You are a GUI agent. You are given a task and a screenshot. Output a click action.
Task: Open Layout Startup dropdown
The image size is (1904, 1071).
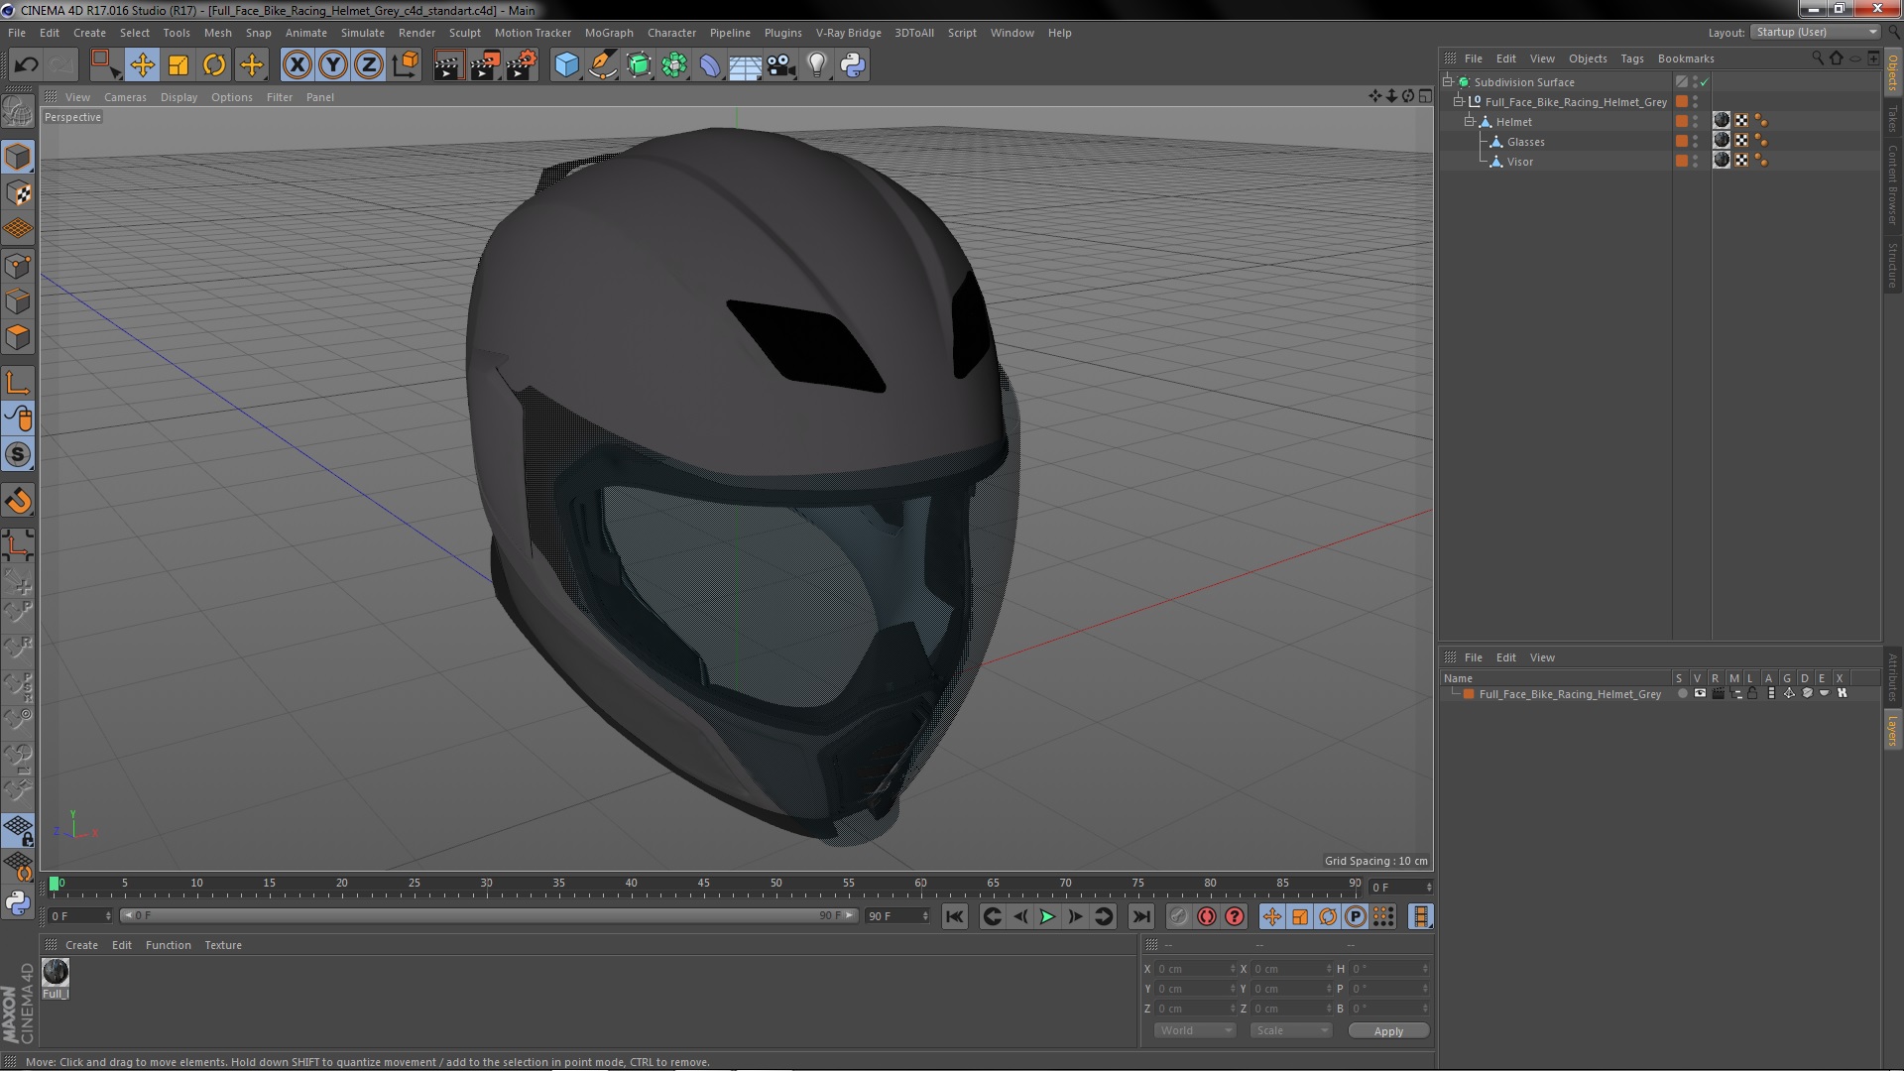(1816, 32)
